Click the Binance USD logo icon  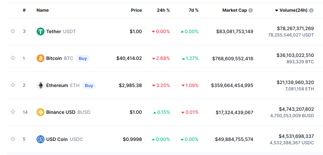(x=41, y=112)
